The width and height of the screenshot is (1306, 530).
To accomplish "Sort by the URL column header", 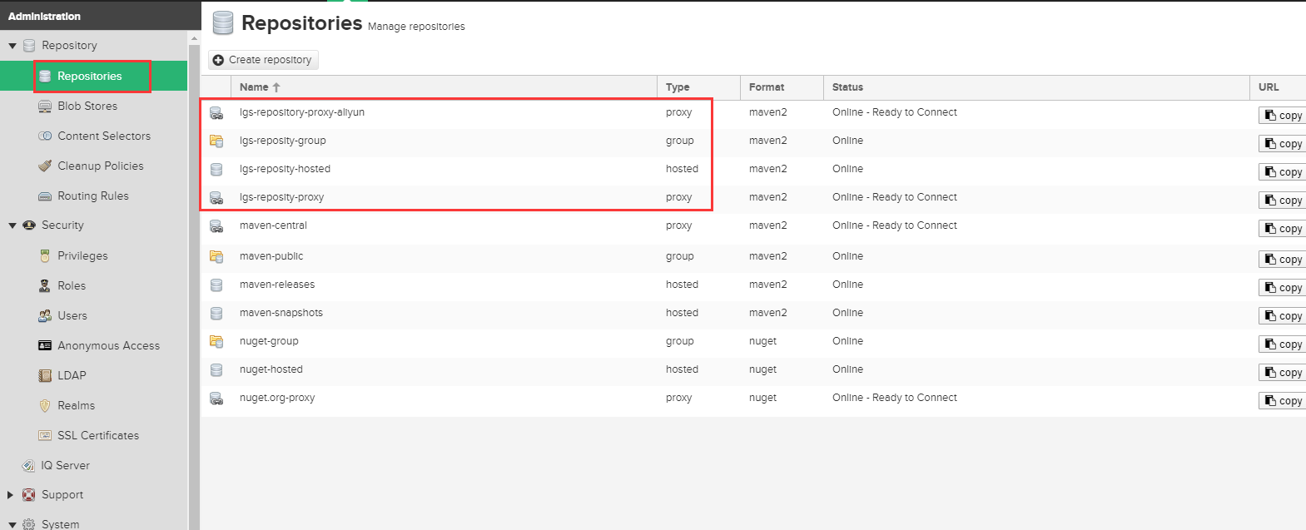I will click(1278, 87).
